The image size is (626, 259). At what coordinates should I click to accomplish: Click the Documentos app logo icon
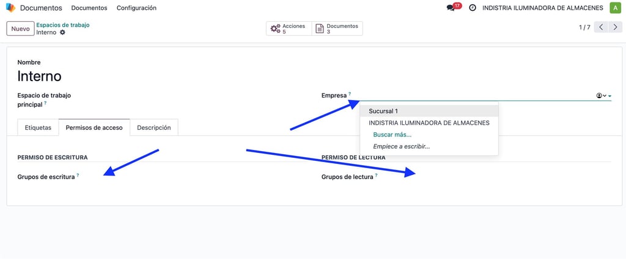(x=10, y=8)
